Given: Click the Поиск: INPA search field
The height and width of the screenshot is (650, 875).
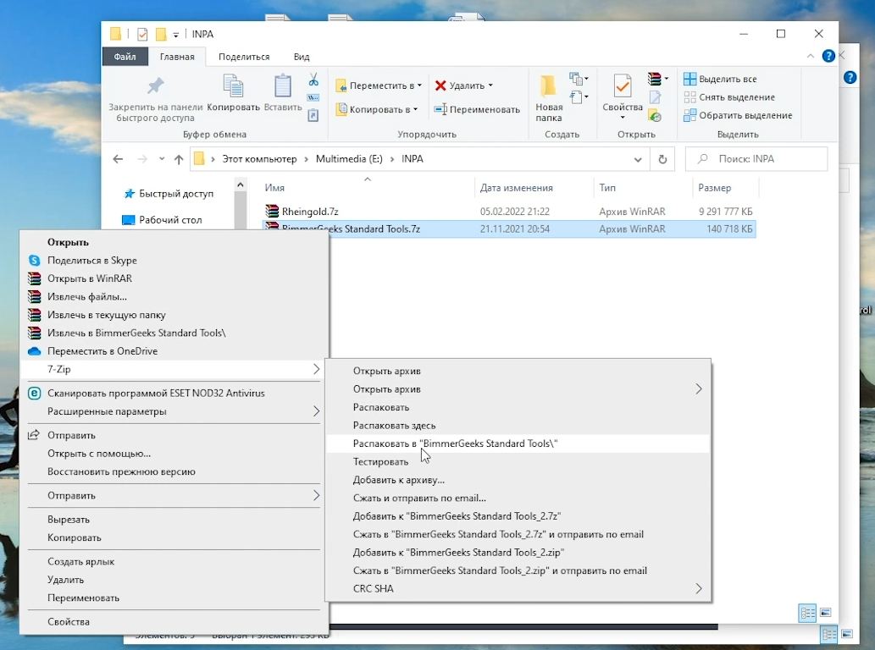Looking at the screenshot, I should 756,159.
